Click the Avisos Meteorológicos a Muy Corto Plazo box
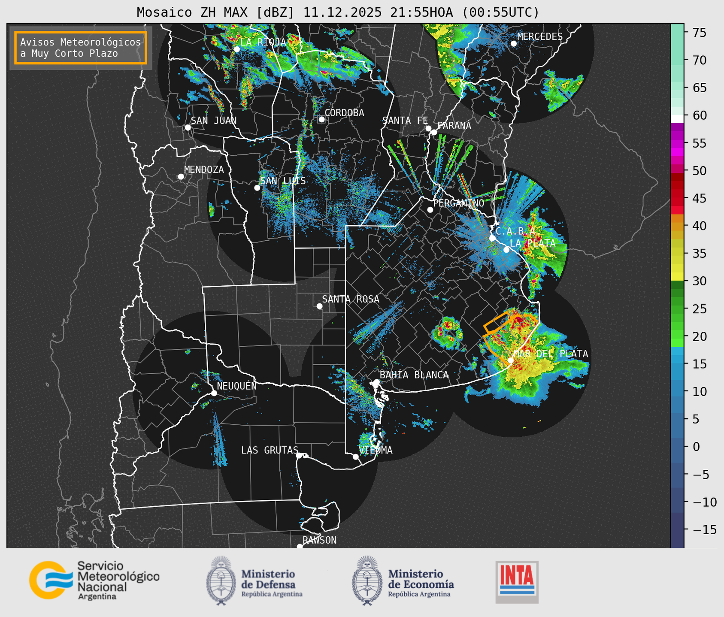Image resolution: width=724 pixels, height=617 pixels. point(81,48)
